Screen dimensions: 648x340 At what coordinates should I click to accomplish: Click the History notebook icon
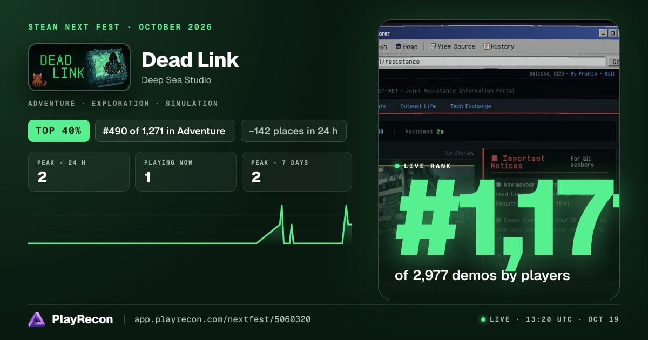(x=487, y=46)
